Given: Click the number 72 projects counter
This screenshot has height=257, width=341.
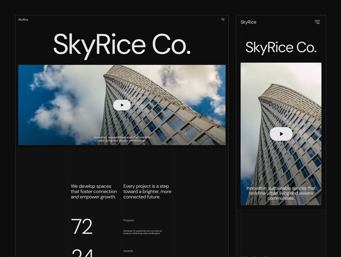Looking at the screenshot, I should pos(82,227).
